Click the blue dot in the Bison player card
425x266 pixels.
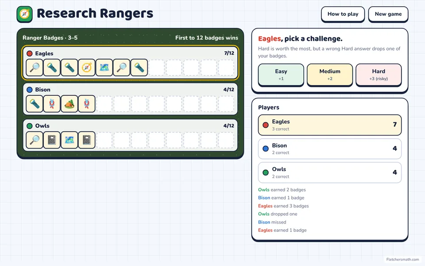click(266, 149)
